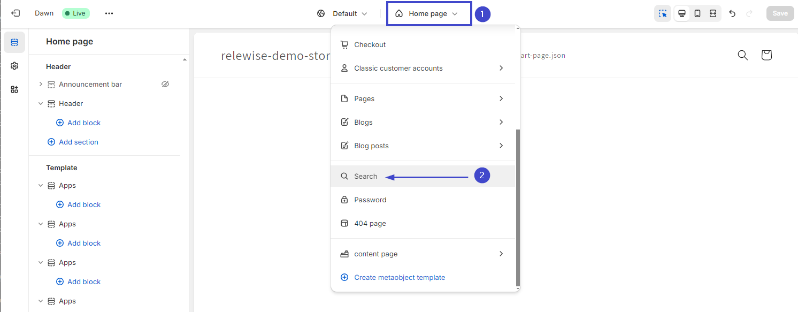Select the App embeds icon in sidebar

[14, 89]
